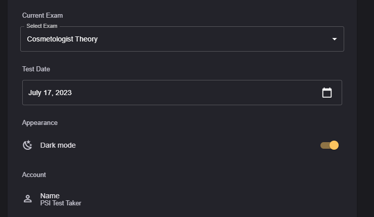This screenshot has width=374, height=217.
Task: Click the Current Exam section heading
Action: click(x=42, y=16)
